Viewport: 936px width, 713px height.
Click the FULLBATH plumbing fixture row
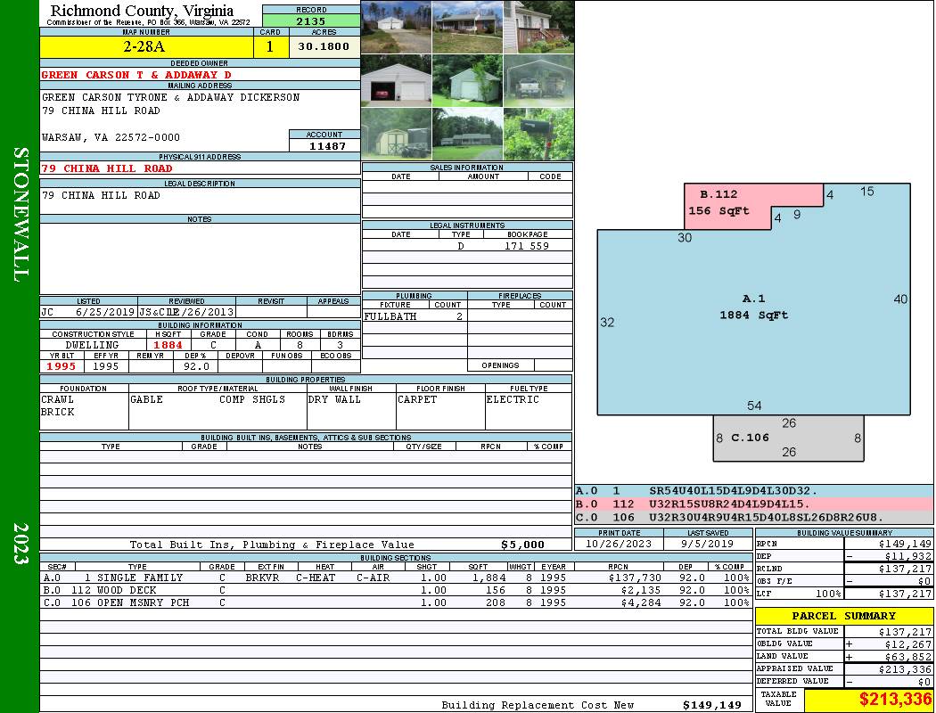point(415,316)
